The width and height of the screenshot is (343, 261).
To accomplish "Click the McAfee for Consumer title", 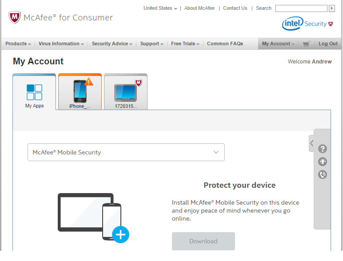I will pos(68,18).
